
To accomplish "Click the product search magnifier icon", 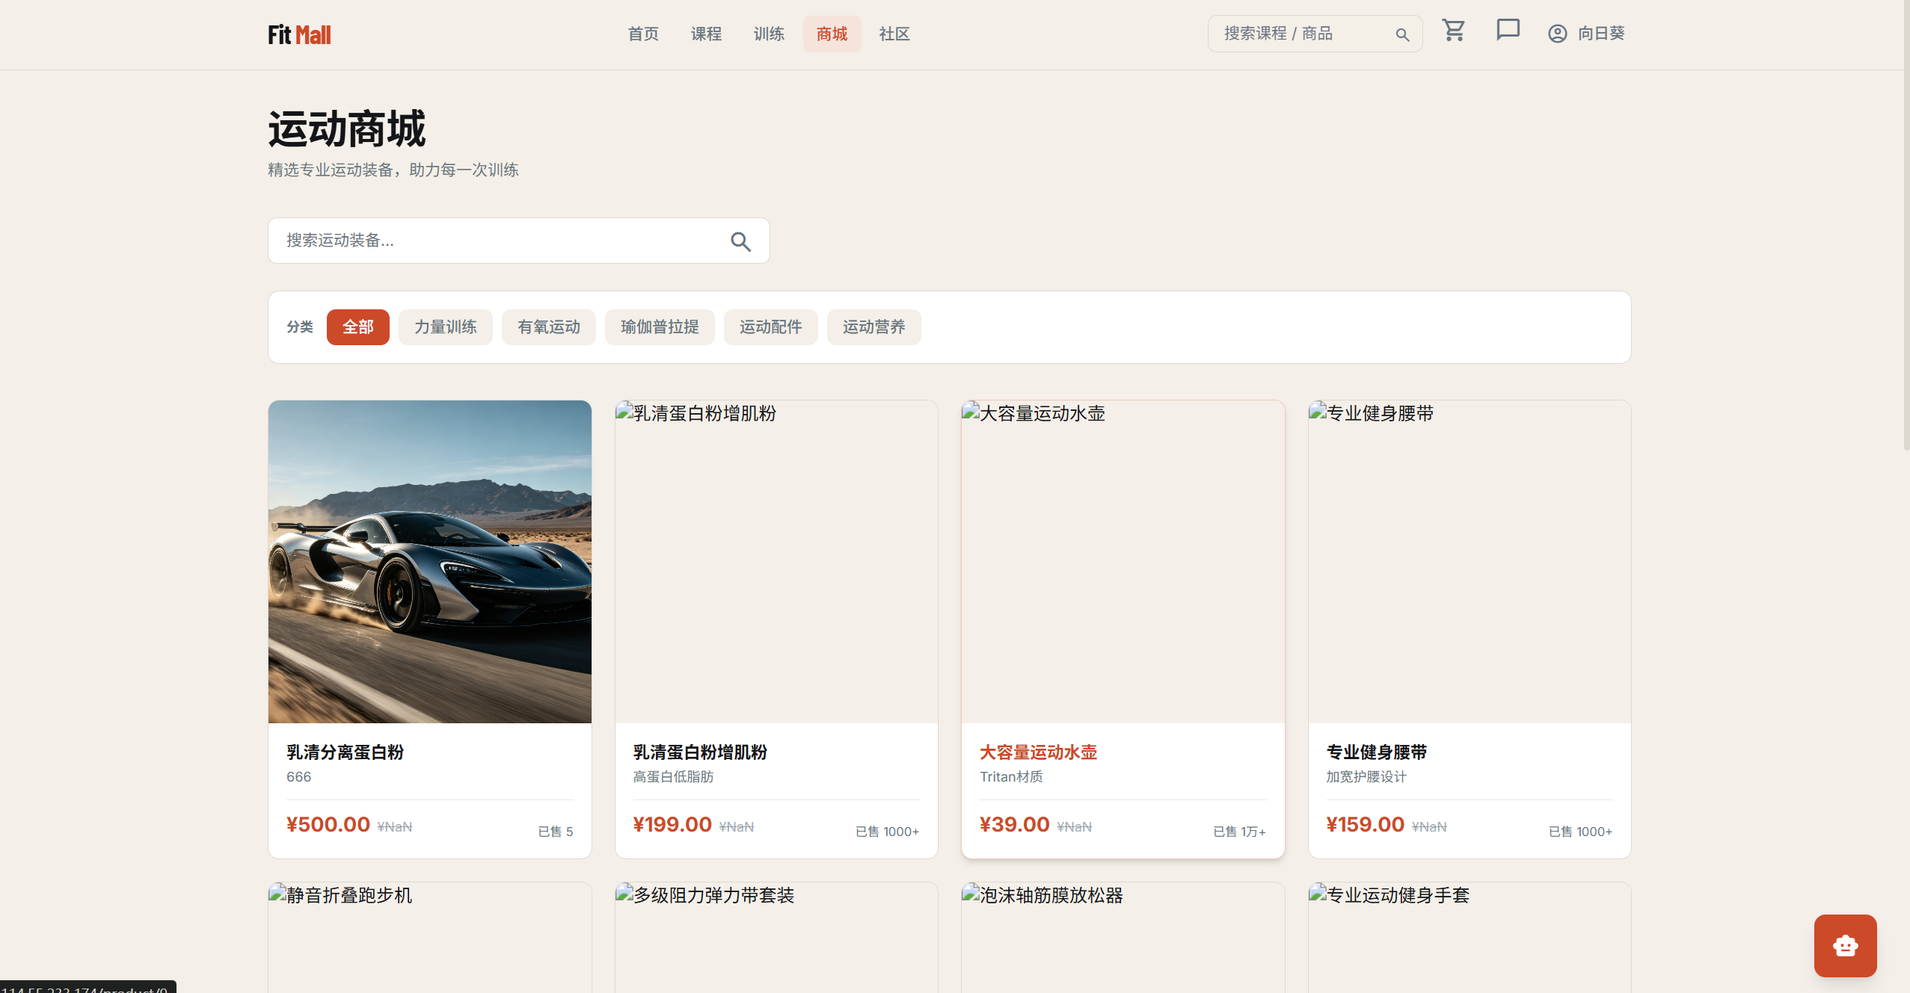I will (x=740, y=241).
